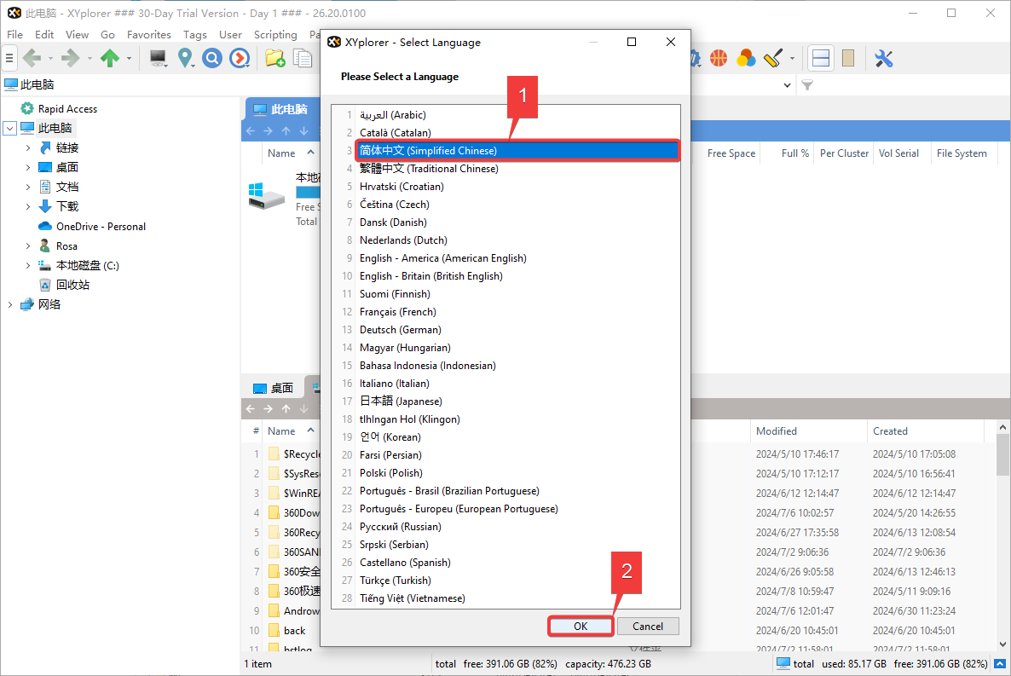Click the green Up arrow toolbar icon
The image size is (1011, 676).
click(109, 58)
